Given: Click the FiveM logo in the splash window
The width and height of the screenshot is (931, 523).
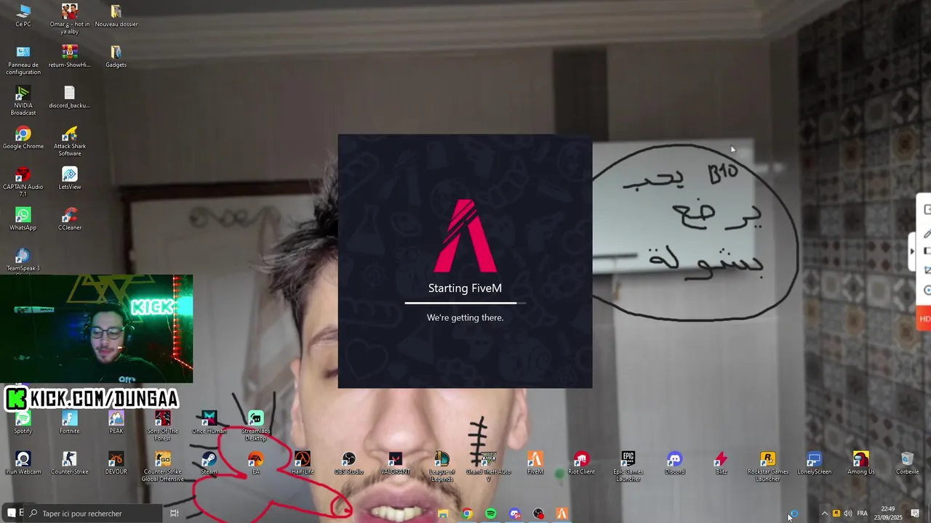Looking at the screenshot, I should [x=465, y=235].
